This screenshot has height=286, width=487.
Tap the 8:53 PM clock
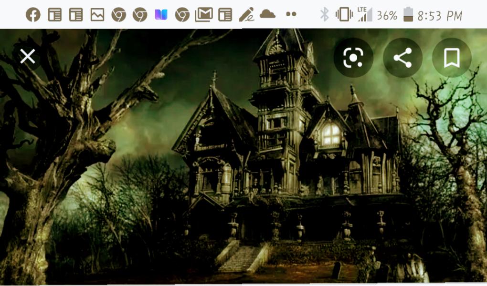(x=440, y=16)
